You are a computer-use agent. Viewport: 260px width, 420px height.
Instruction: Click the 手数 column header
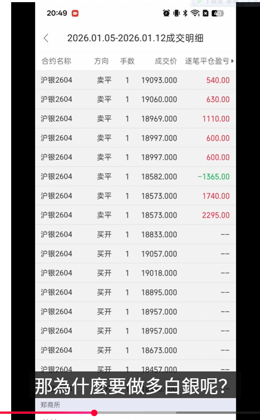(x=127, y=61)
